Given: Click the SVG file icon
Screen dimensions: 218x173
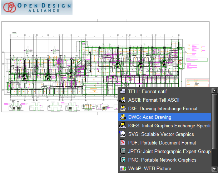Looking at the screenshot, I should [123, 134].
